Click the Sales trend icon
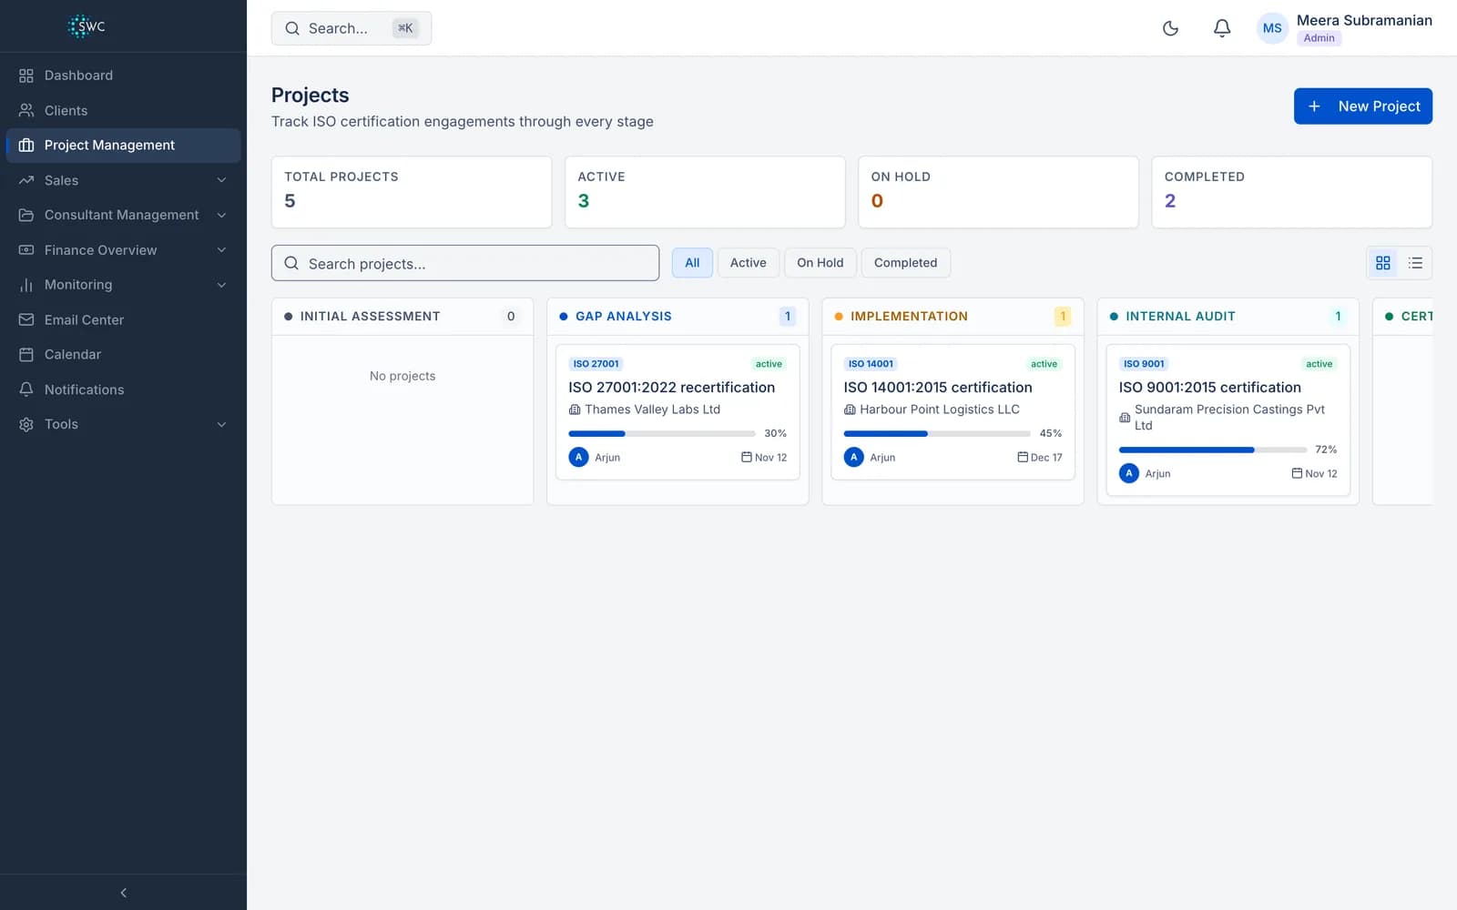Image resolution: width=1457 pixels, height=910 pixels. click(26, 180)
